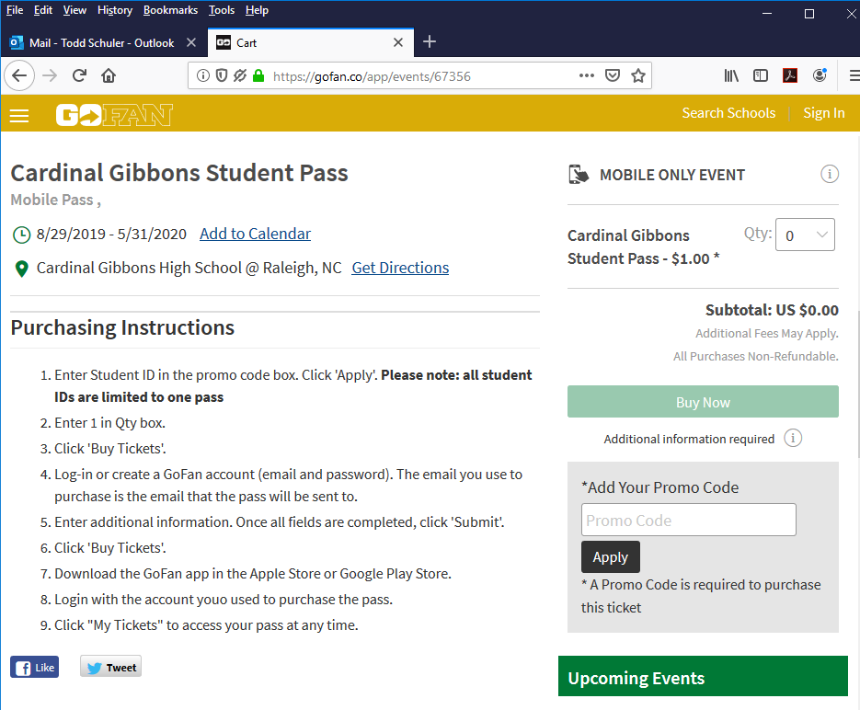Image resolution: width=860 pixels, height=710 pixels.
Task: Open a new browser tab
Action: (430, 41)
